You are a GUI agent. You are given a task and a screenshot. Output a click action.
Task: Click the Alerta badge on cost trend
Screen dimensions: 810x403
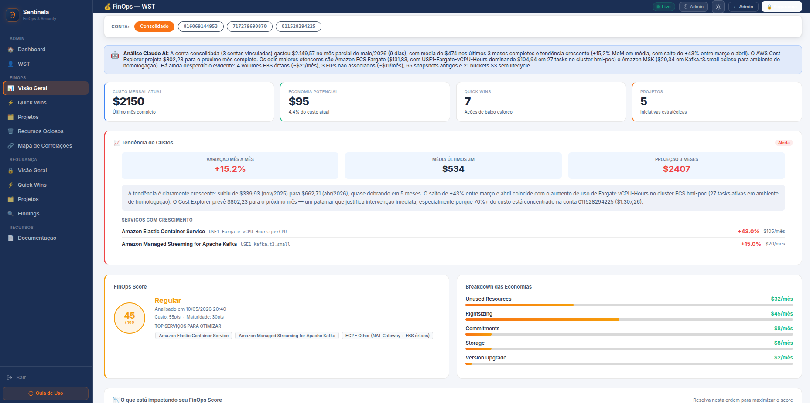tap(784, 143)
